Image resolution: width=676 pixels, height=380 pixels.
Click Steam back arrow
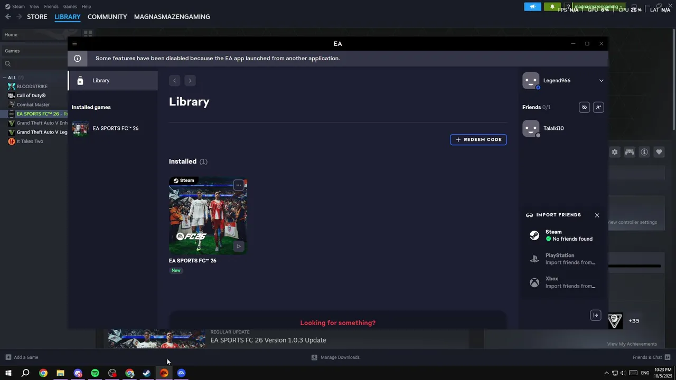[8, 17]
